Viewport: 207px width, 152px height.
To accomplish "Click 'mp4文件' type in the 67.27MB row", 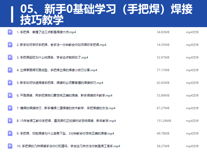I will [x=192, y=108].
